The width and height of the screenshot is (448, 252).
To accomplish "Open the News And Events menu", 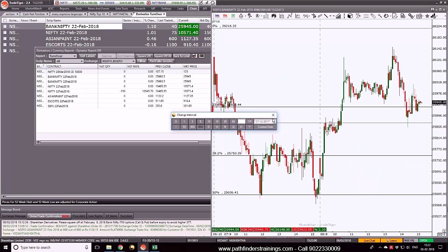I will 98,9.
